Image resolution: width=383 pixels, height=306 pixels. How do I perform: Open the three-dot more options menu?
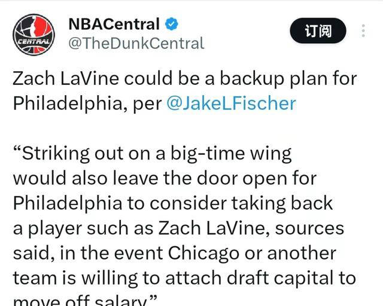pos(363,30)
